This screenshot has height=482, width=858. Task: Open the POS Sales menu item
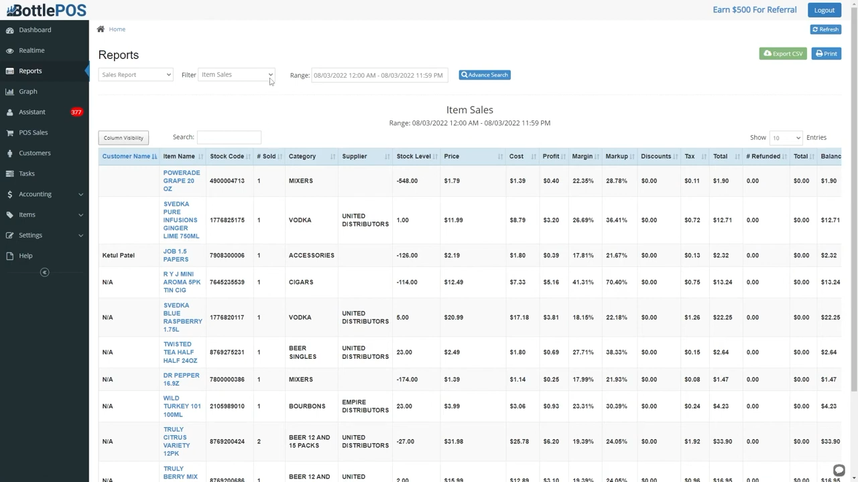(x=34, y=133)
